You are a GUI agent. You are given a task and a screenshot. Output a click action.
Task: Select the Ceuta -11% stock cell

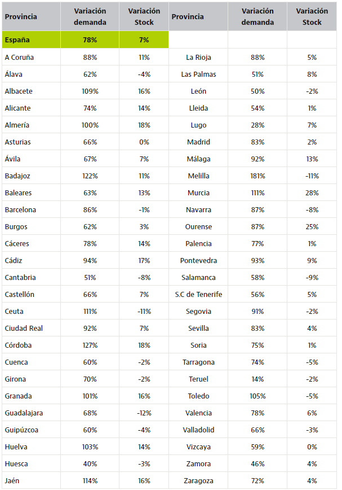pos(144,311)
